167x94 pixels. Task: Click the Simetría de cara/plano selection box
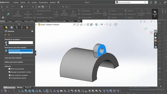(21, 43)
